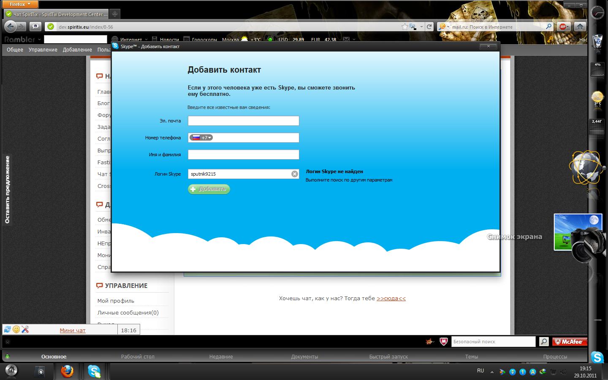Click the Темы dock tab
Screen dimensions: 608x380
pyautogui.click(x=472, y=357)
